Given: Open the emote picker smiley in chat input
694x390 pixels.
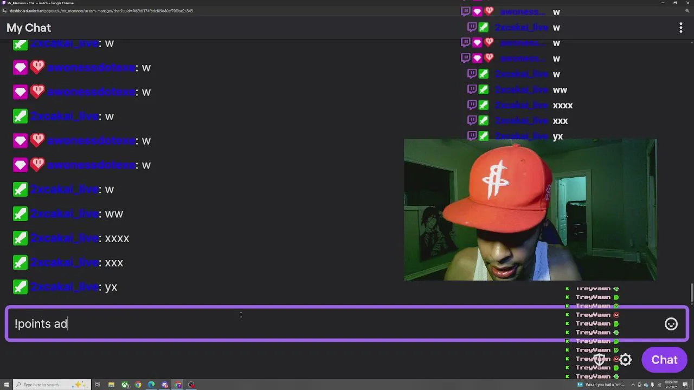Looking at the screenshot, I should coord(671,324).
